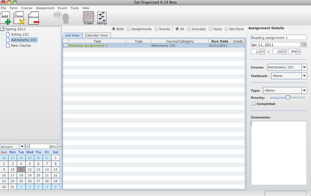Screen dimensions: 311x196
Task: Click the Add toolbar icon
Action: [5, 18]
